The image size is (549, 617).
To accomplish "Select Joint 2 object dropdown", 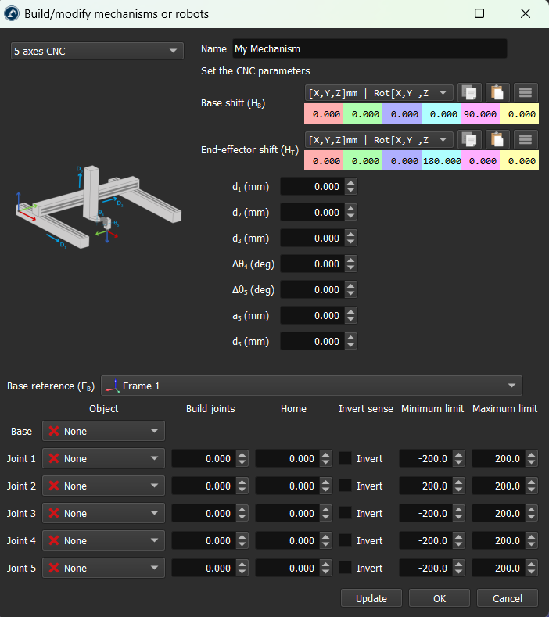I will [103, 486].
